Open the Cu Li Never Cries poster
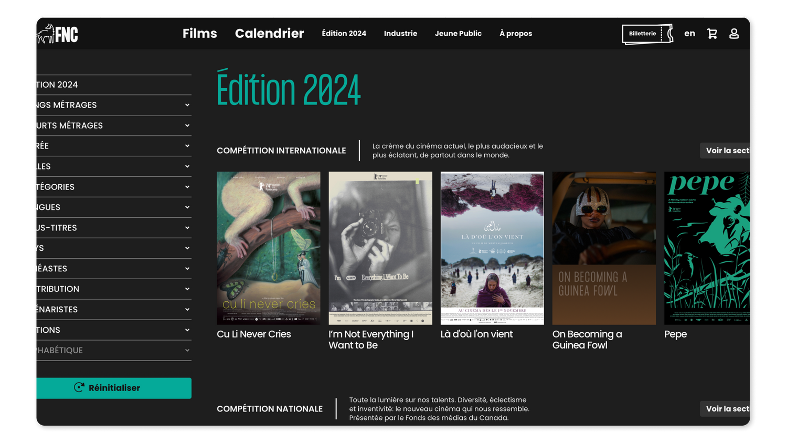Screen dimensions: 787x443 point(269,248)
